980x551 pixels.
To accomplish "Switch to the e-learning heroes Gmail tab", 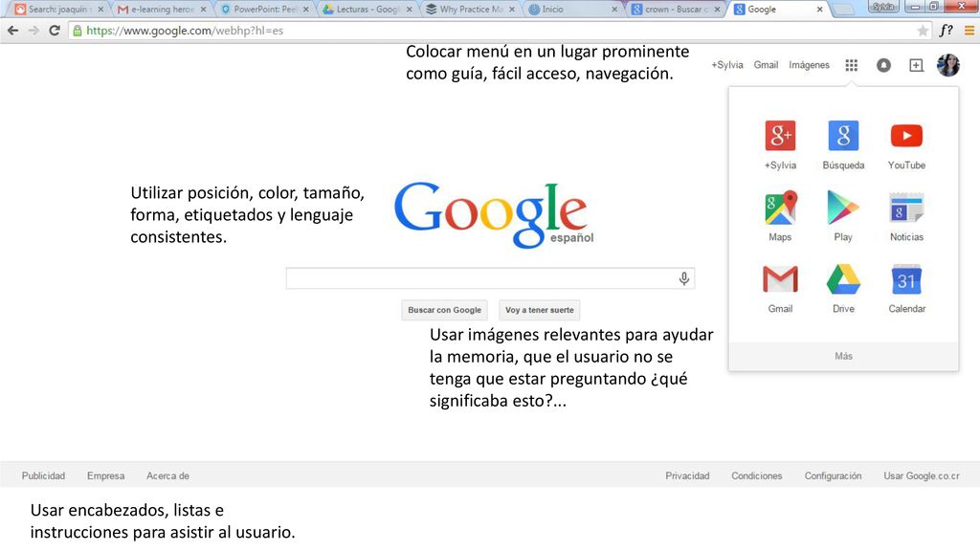I will [161, 10].
